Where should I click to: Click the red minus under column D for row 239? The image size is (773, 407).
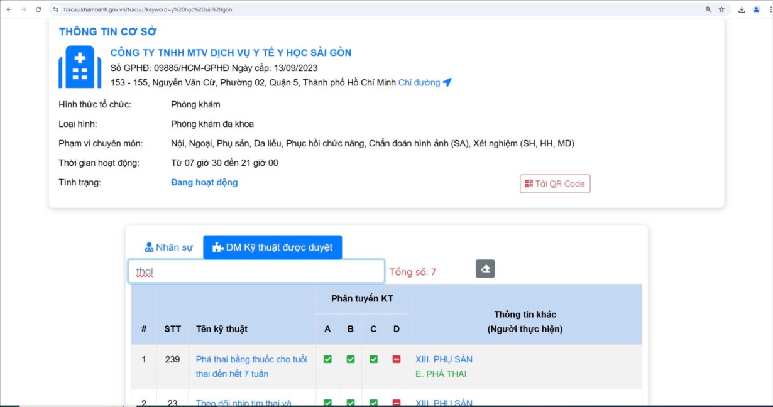397,359
